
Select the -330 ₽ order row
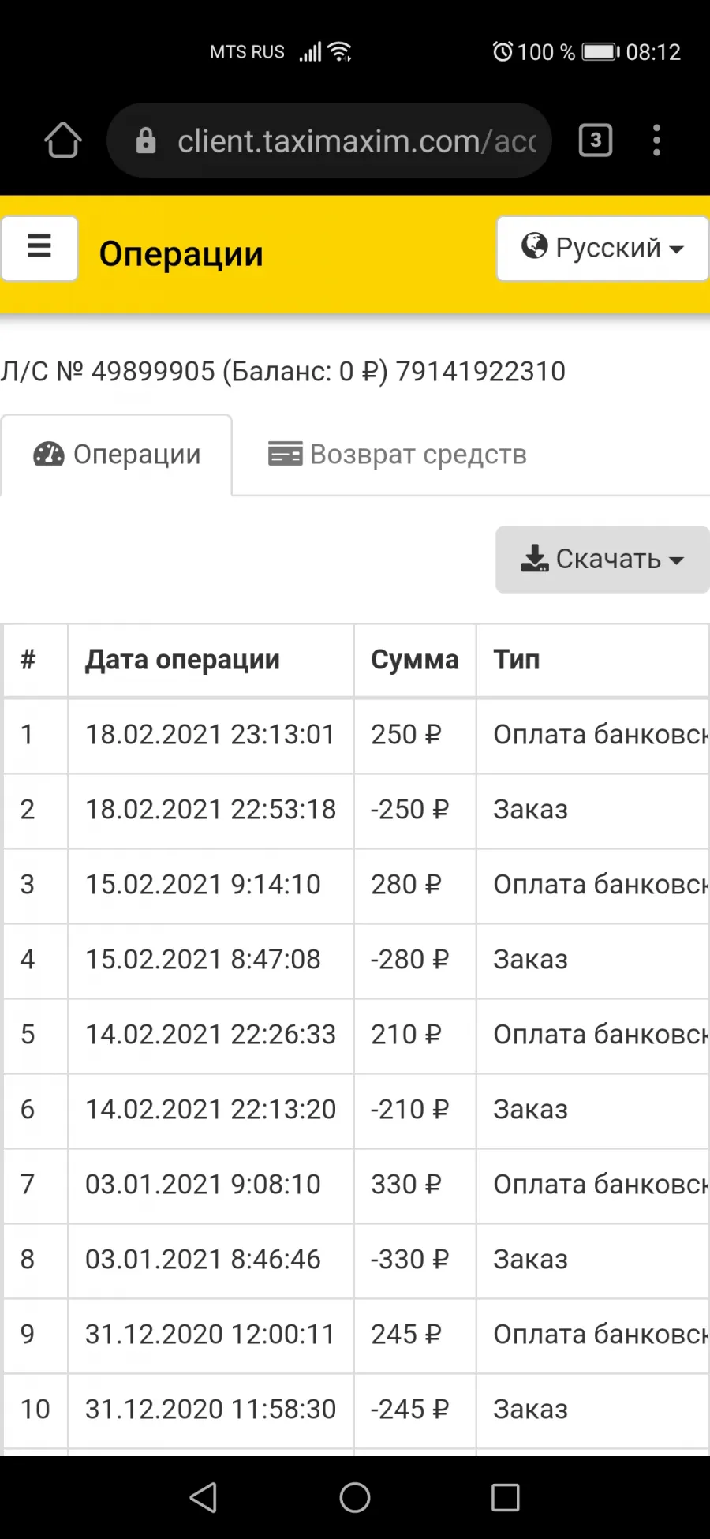point(355,1260)
